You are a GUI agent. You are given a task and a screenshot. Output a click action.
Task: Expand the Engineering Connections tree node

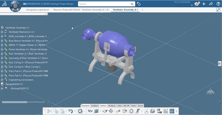(x=2, y=80)
